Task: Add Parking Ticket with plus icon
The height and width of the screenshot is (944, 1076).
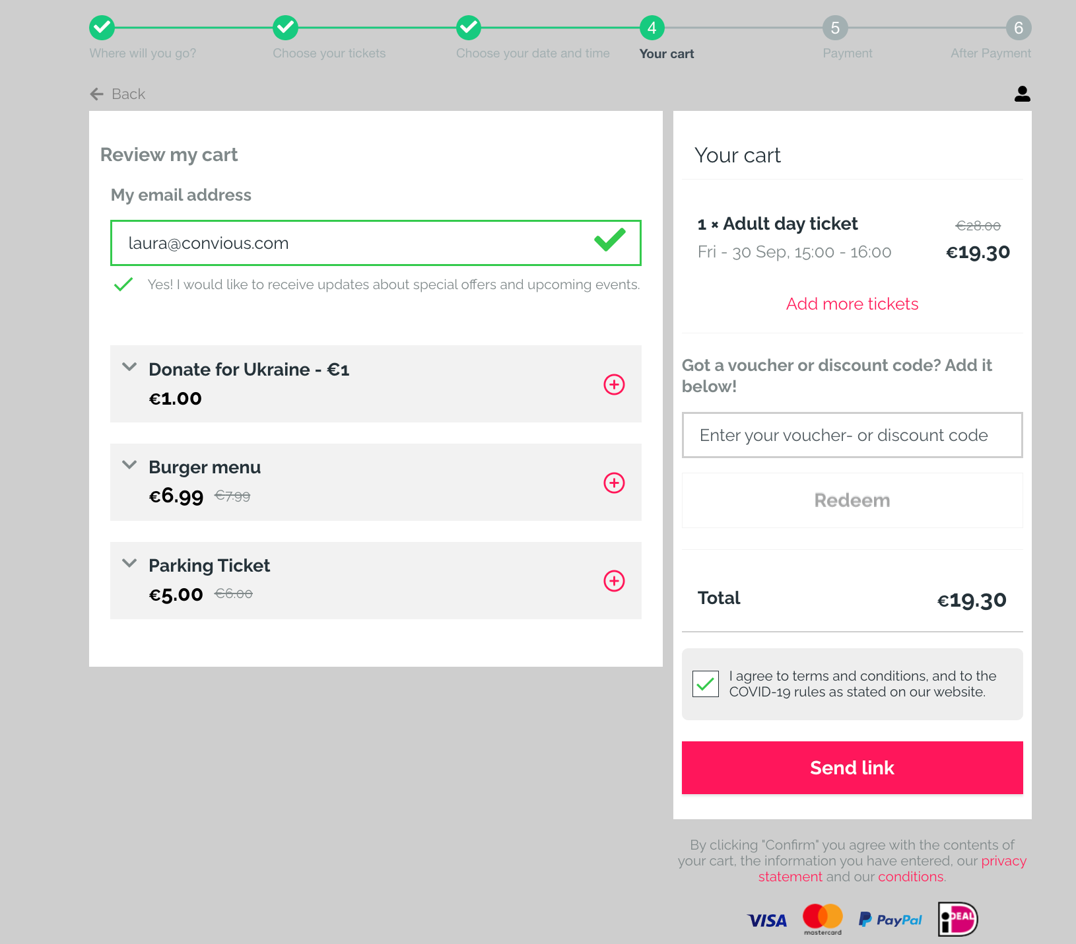Action: pyautogui.click(x=614, y=581)
